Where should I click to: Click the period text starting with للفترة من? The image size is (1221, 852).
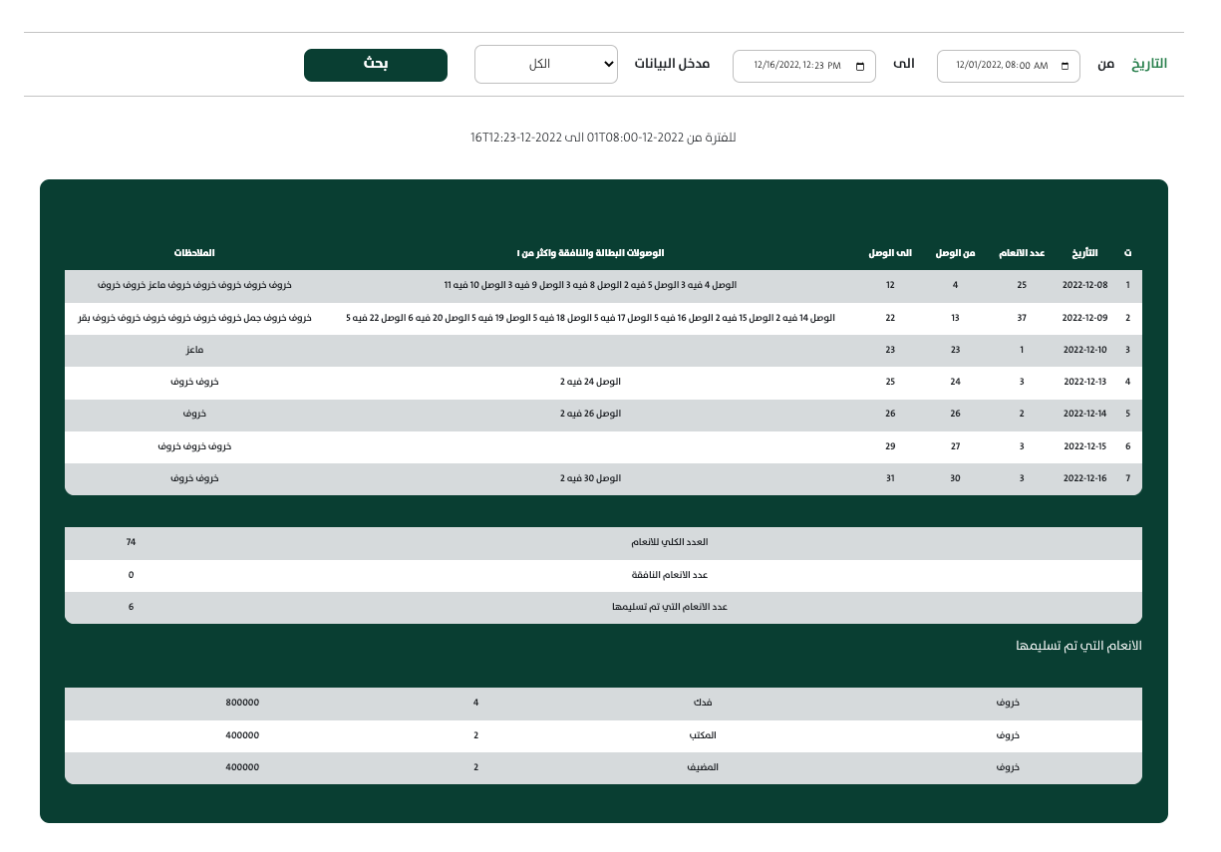(x=603, y=138)
